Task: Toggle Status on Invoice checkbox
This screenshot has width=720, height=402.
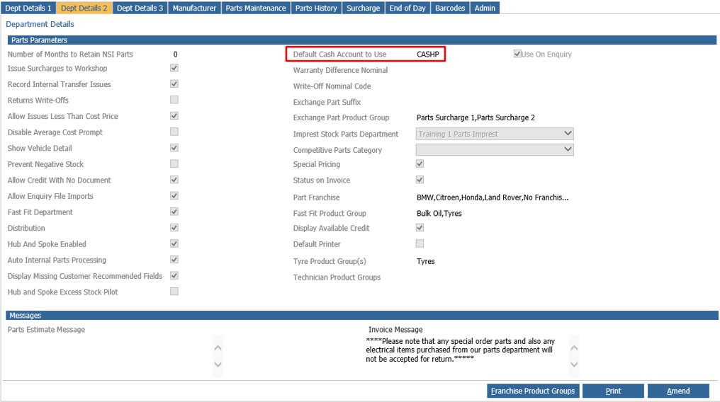Action: click(x=420, y=180)
